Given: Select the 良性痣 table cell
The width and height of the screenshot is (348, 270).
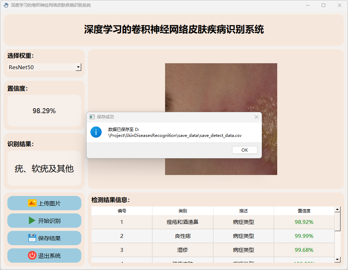Looking at the screenshot, I should [183, 236].
